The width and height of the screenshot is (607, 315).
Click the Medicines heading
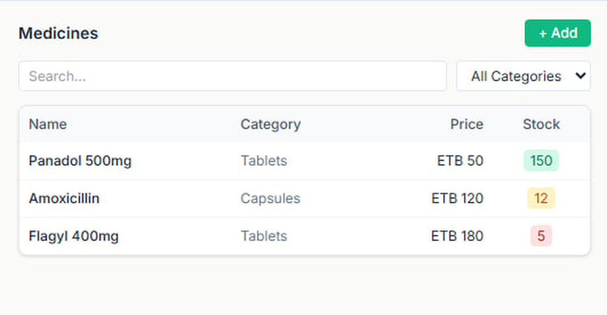(58, 33)
